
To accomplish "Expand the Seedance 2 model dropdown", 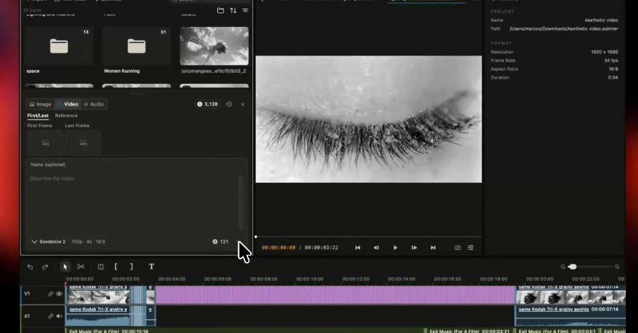I will (49, 242).
